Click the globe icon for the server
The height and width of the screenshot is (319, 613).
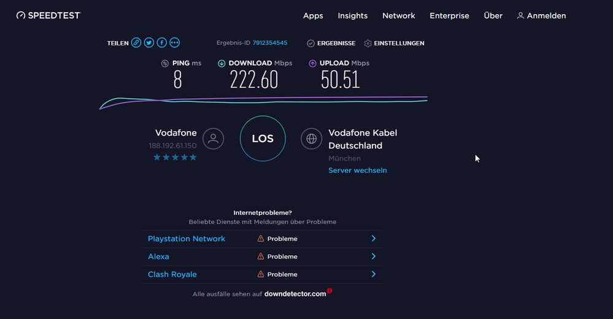pos(311,139)
